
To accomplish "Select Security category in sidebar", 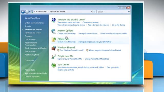I will pos(28,26).
